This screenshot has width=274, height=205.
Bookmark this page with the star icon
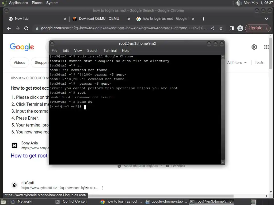point(221,28)
